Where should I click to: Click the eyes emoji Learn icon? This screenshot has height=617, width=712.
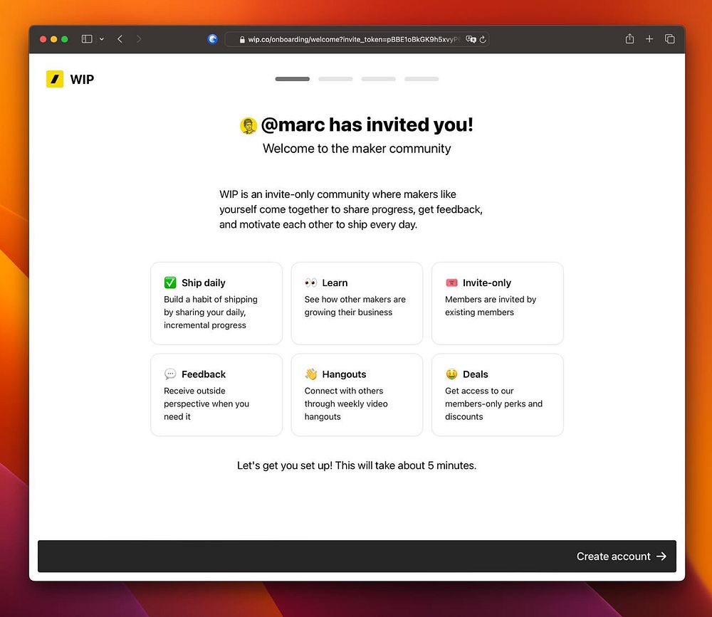[x=311, y=283]
